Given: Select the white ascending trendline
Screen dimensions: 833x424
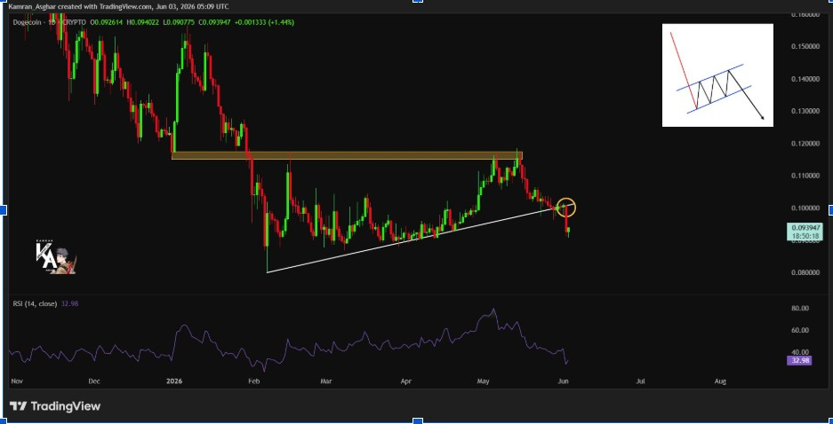Looking at the screenshot, I should pyautogui.click(x=420, y=239).
